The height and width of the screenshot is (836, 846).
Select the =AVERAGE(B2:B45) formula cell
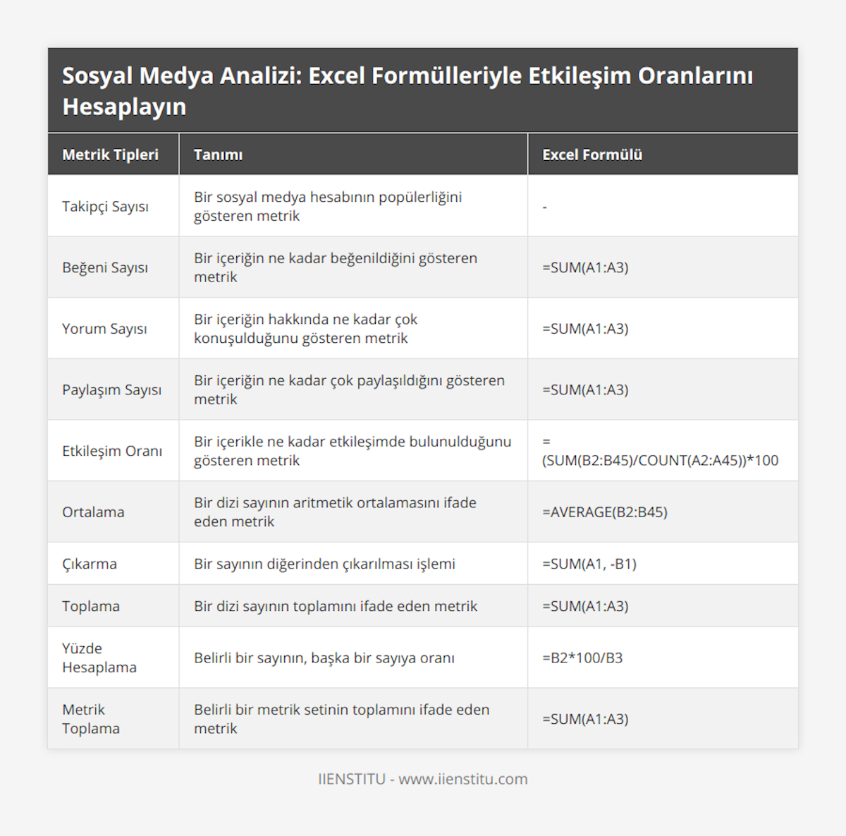coord(604,512)
